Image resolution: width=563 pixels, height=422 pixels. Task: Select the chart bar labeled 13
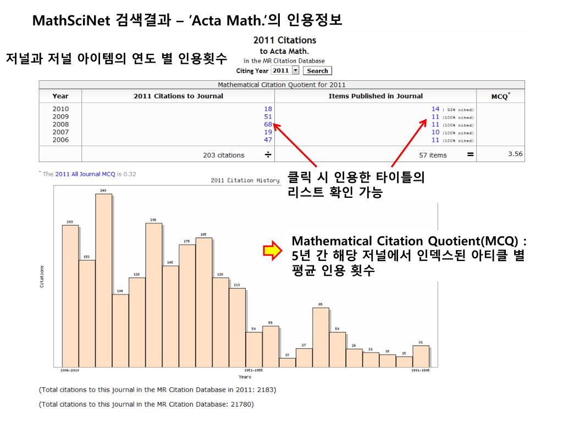click(x=287, y=363)
